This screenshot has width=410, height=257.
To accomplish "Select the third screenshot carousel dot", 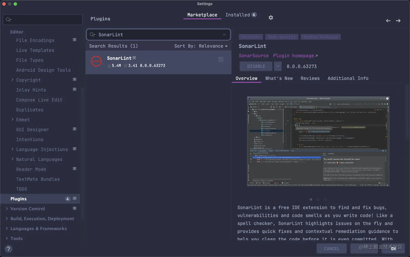I will tap(325, 199).
